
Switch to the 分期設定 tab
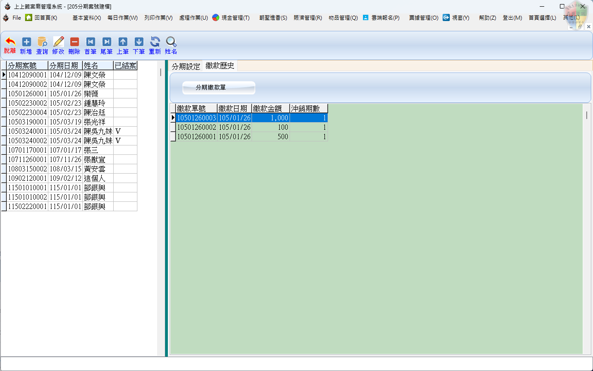click(x=186, y=66)
